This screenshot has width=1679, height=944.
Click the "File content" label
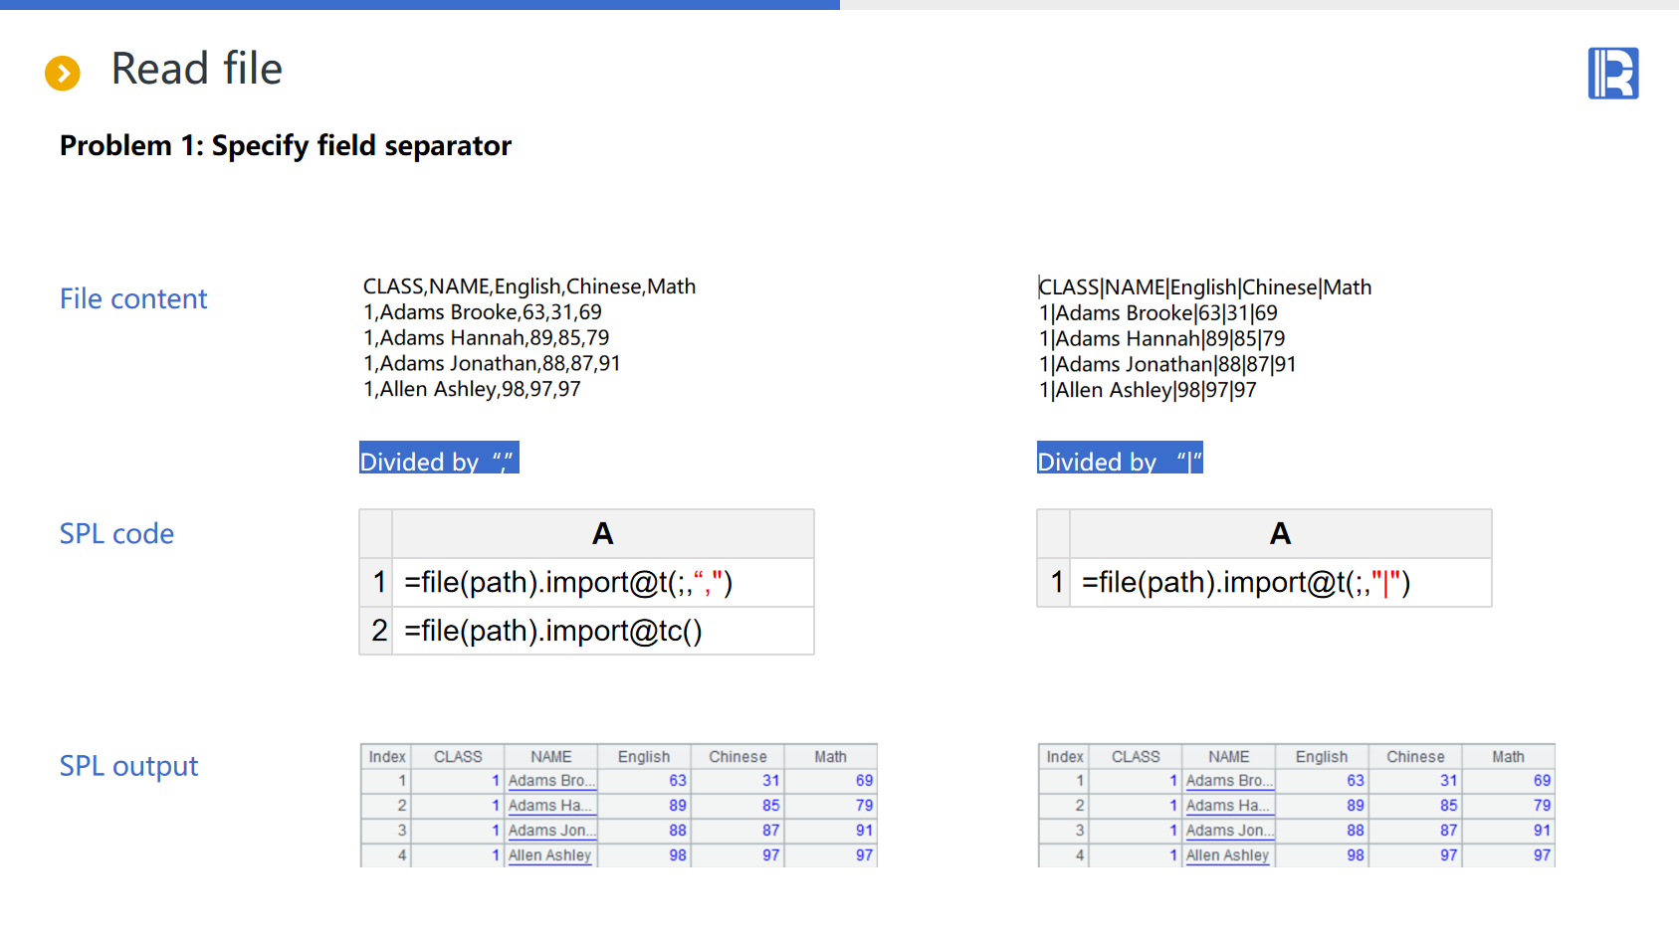point(133,298)
